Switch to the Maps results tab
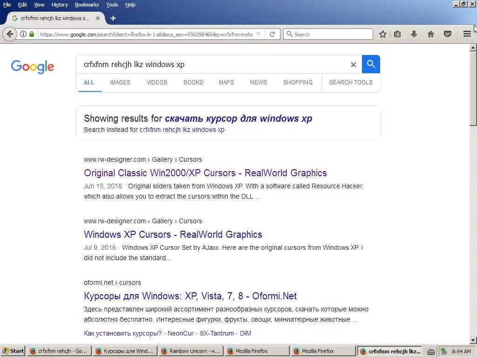Image resolution: width=477 pixels, height=358 pixels. pyautogui.click(x=226, y=82)
